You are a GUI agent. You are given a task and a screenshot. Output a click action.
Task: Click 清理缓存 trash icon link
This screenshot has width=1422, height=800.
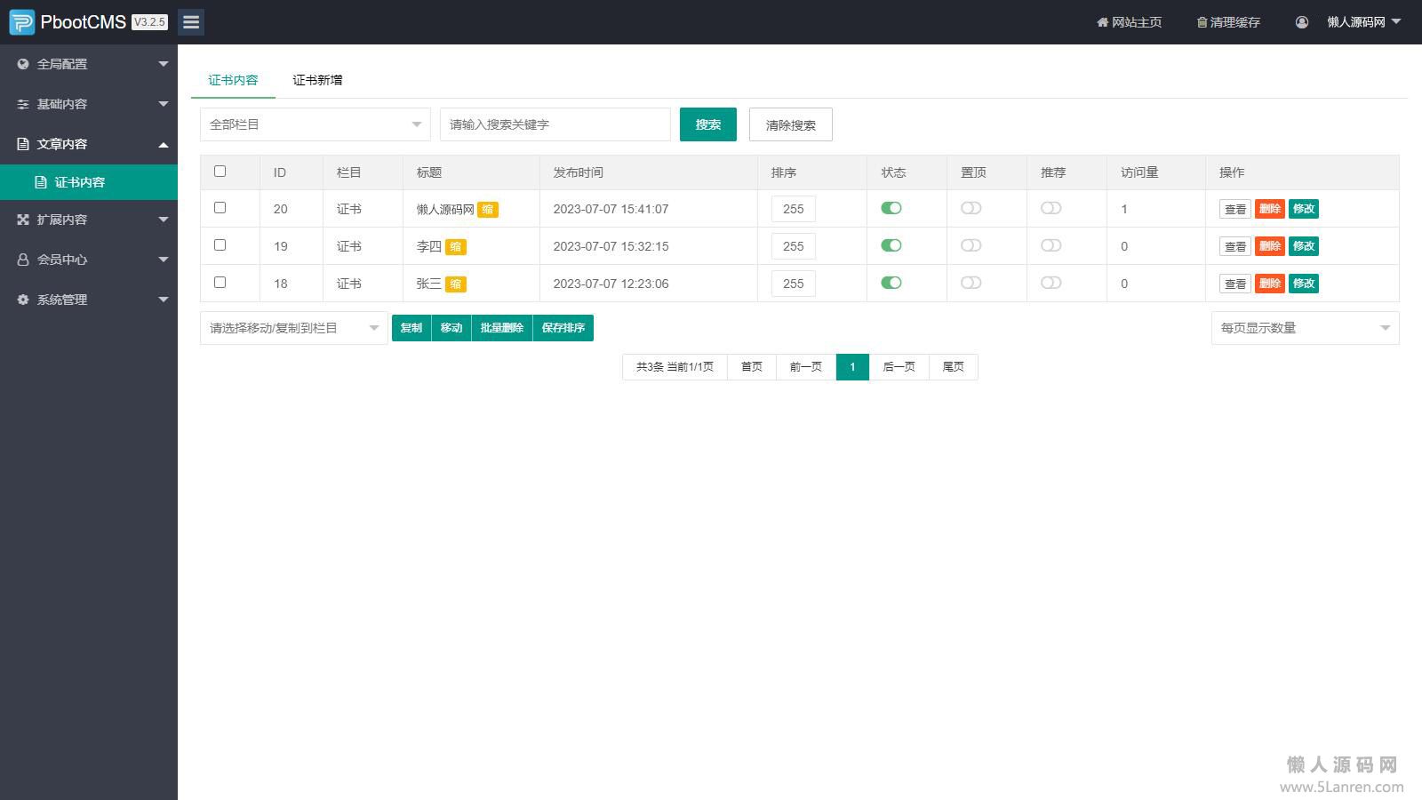[x=1228, y=22]
